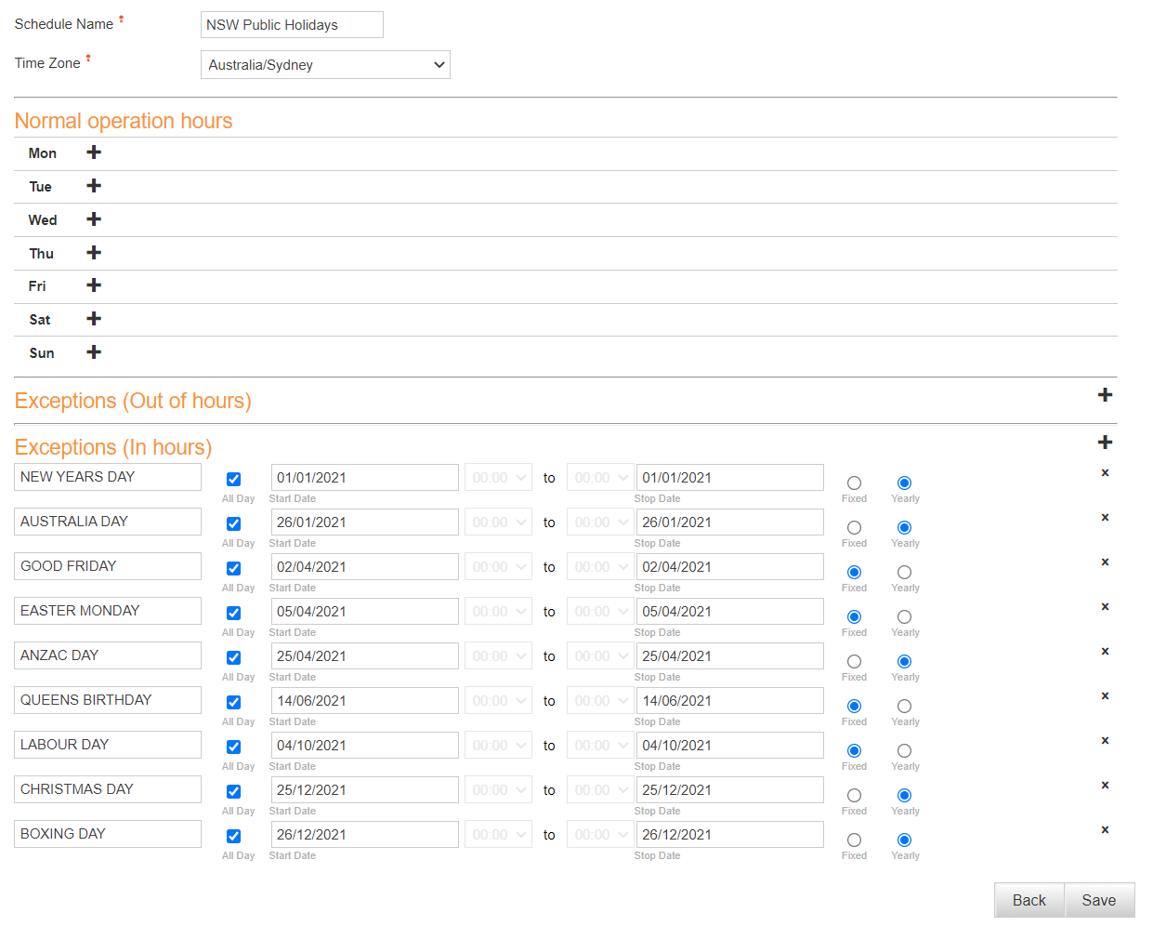Click the Normal operation hours heading
The height and width of the screenshot is (926, 1153).
[124, 121]
